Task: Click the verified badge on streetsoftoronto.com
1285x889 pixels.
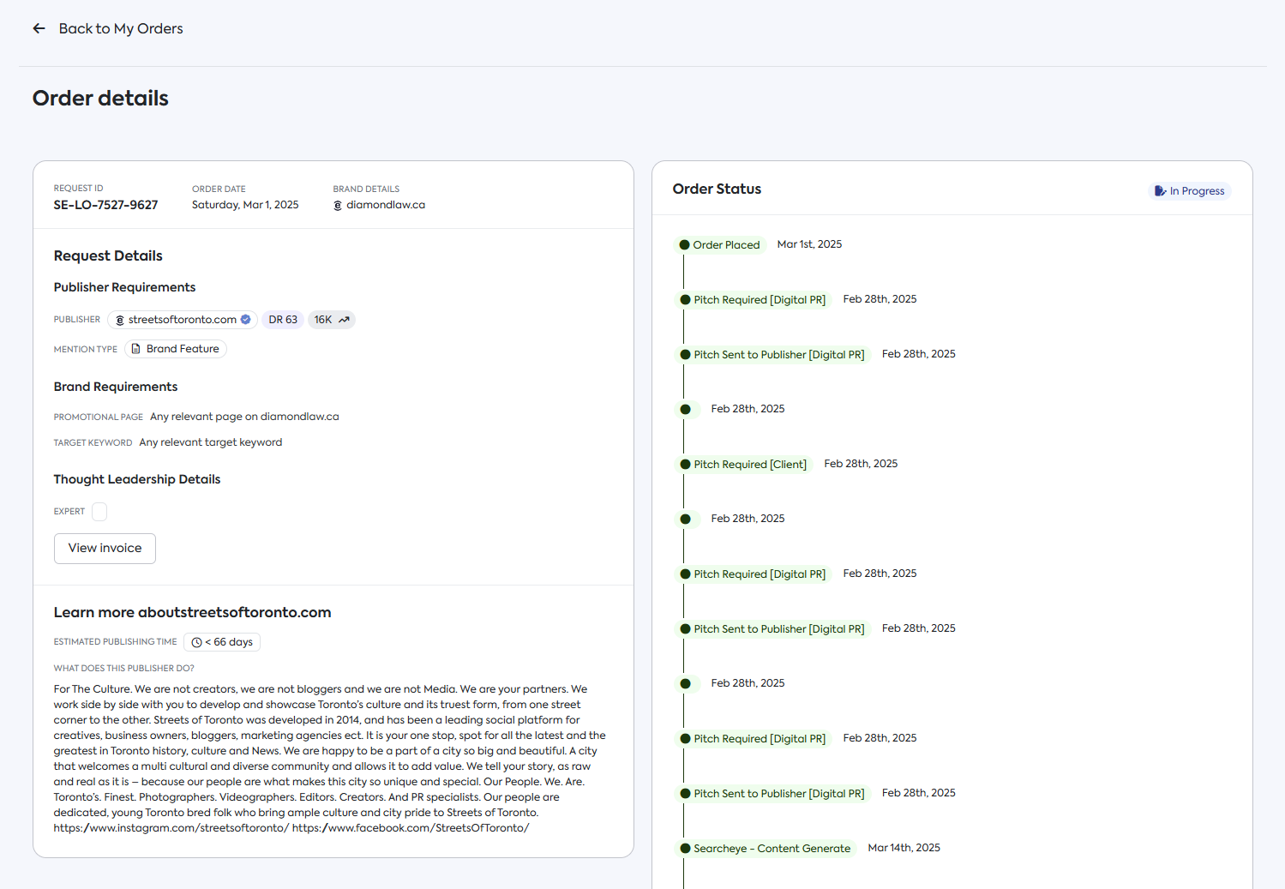Action: click(246, 320)
